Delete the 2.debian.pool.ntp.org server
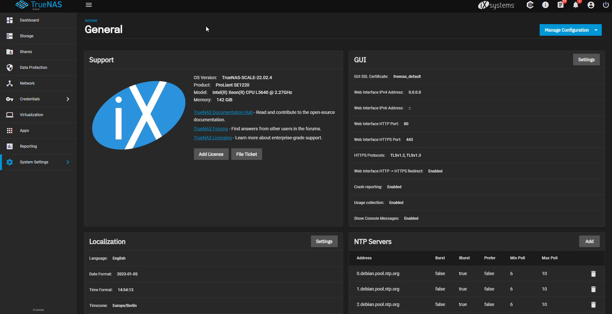 [x=593, y=305]
